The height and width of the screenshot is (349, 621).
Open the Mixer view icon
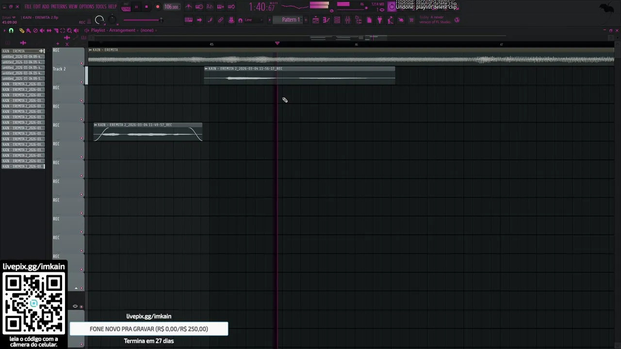click(x=348, y=20)
